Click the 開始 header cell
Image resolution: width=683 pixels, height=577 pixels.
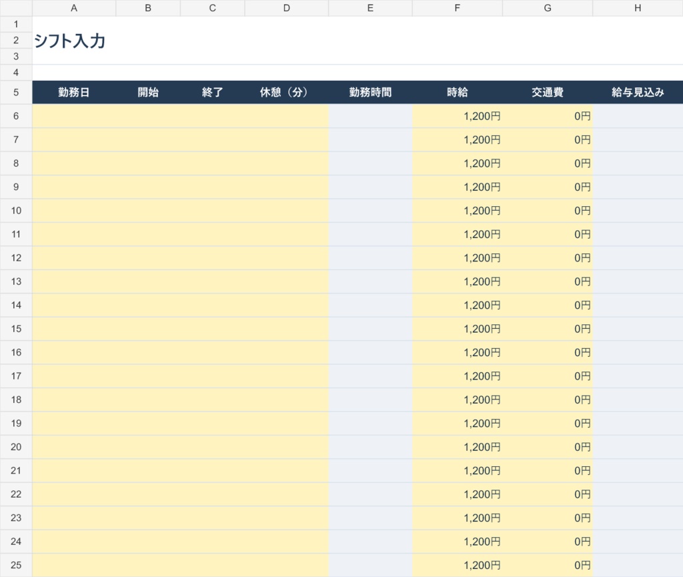click(148, 92)
